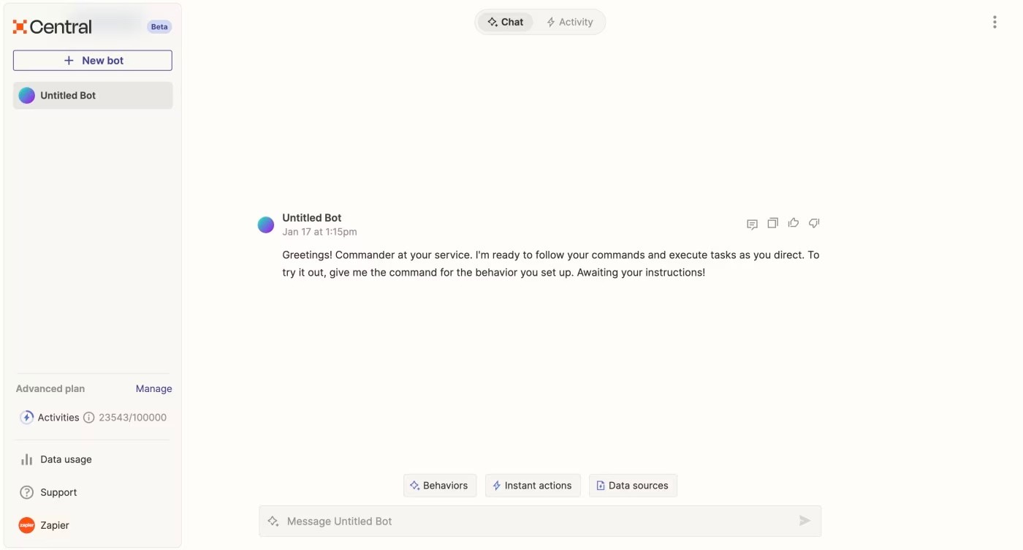Screen dimensions: 1023x550
Task: Click the Activities info circle icon
Action: point(89,418)
